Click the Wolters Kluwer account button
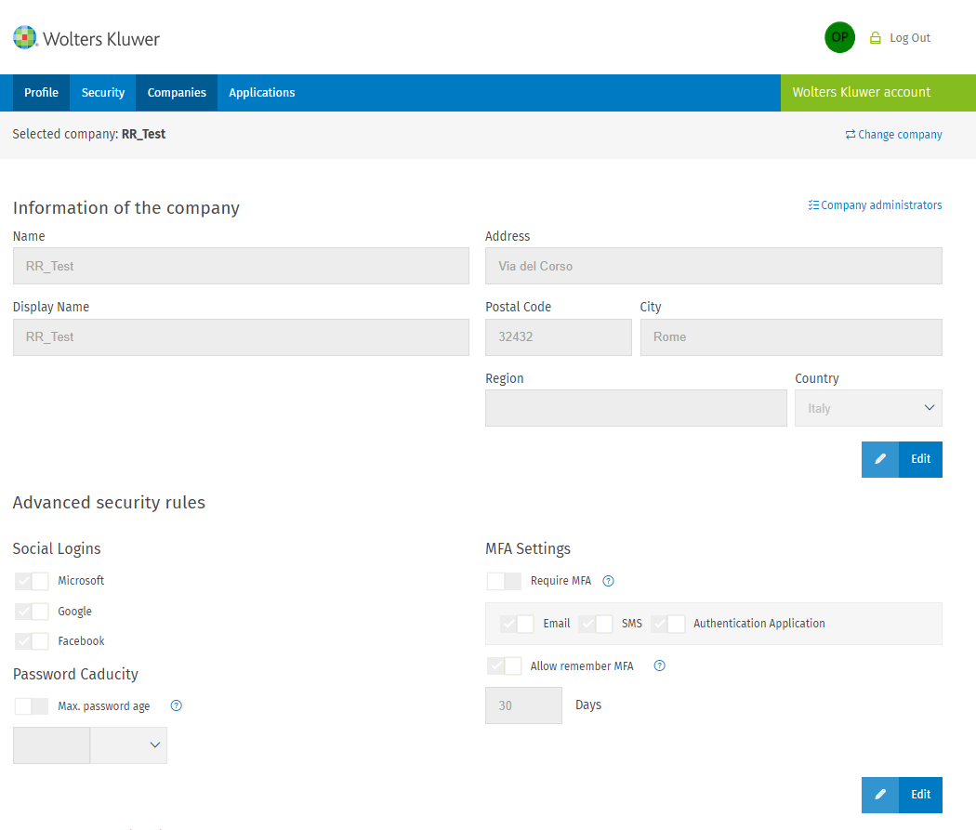The image size is (976, 830). coord(878,93)
